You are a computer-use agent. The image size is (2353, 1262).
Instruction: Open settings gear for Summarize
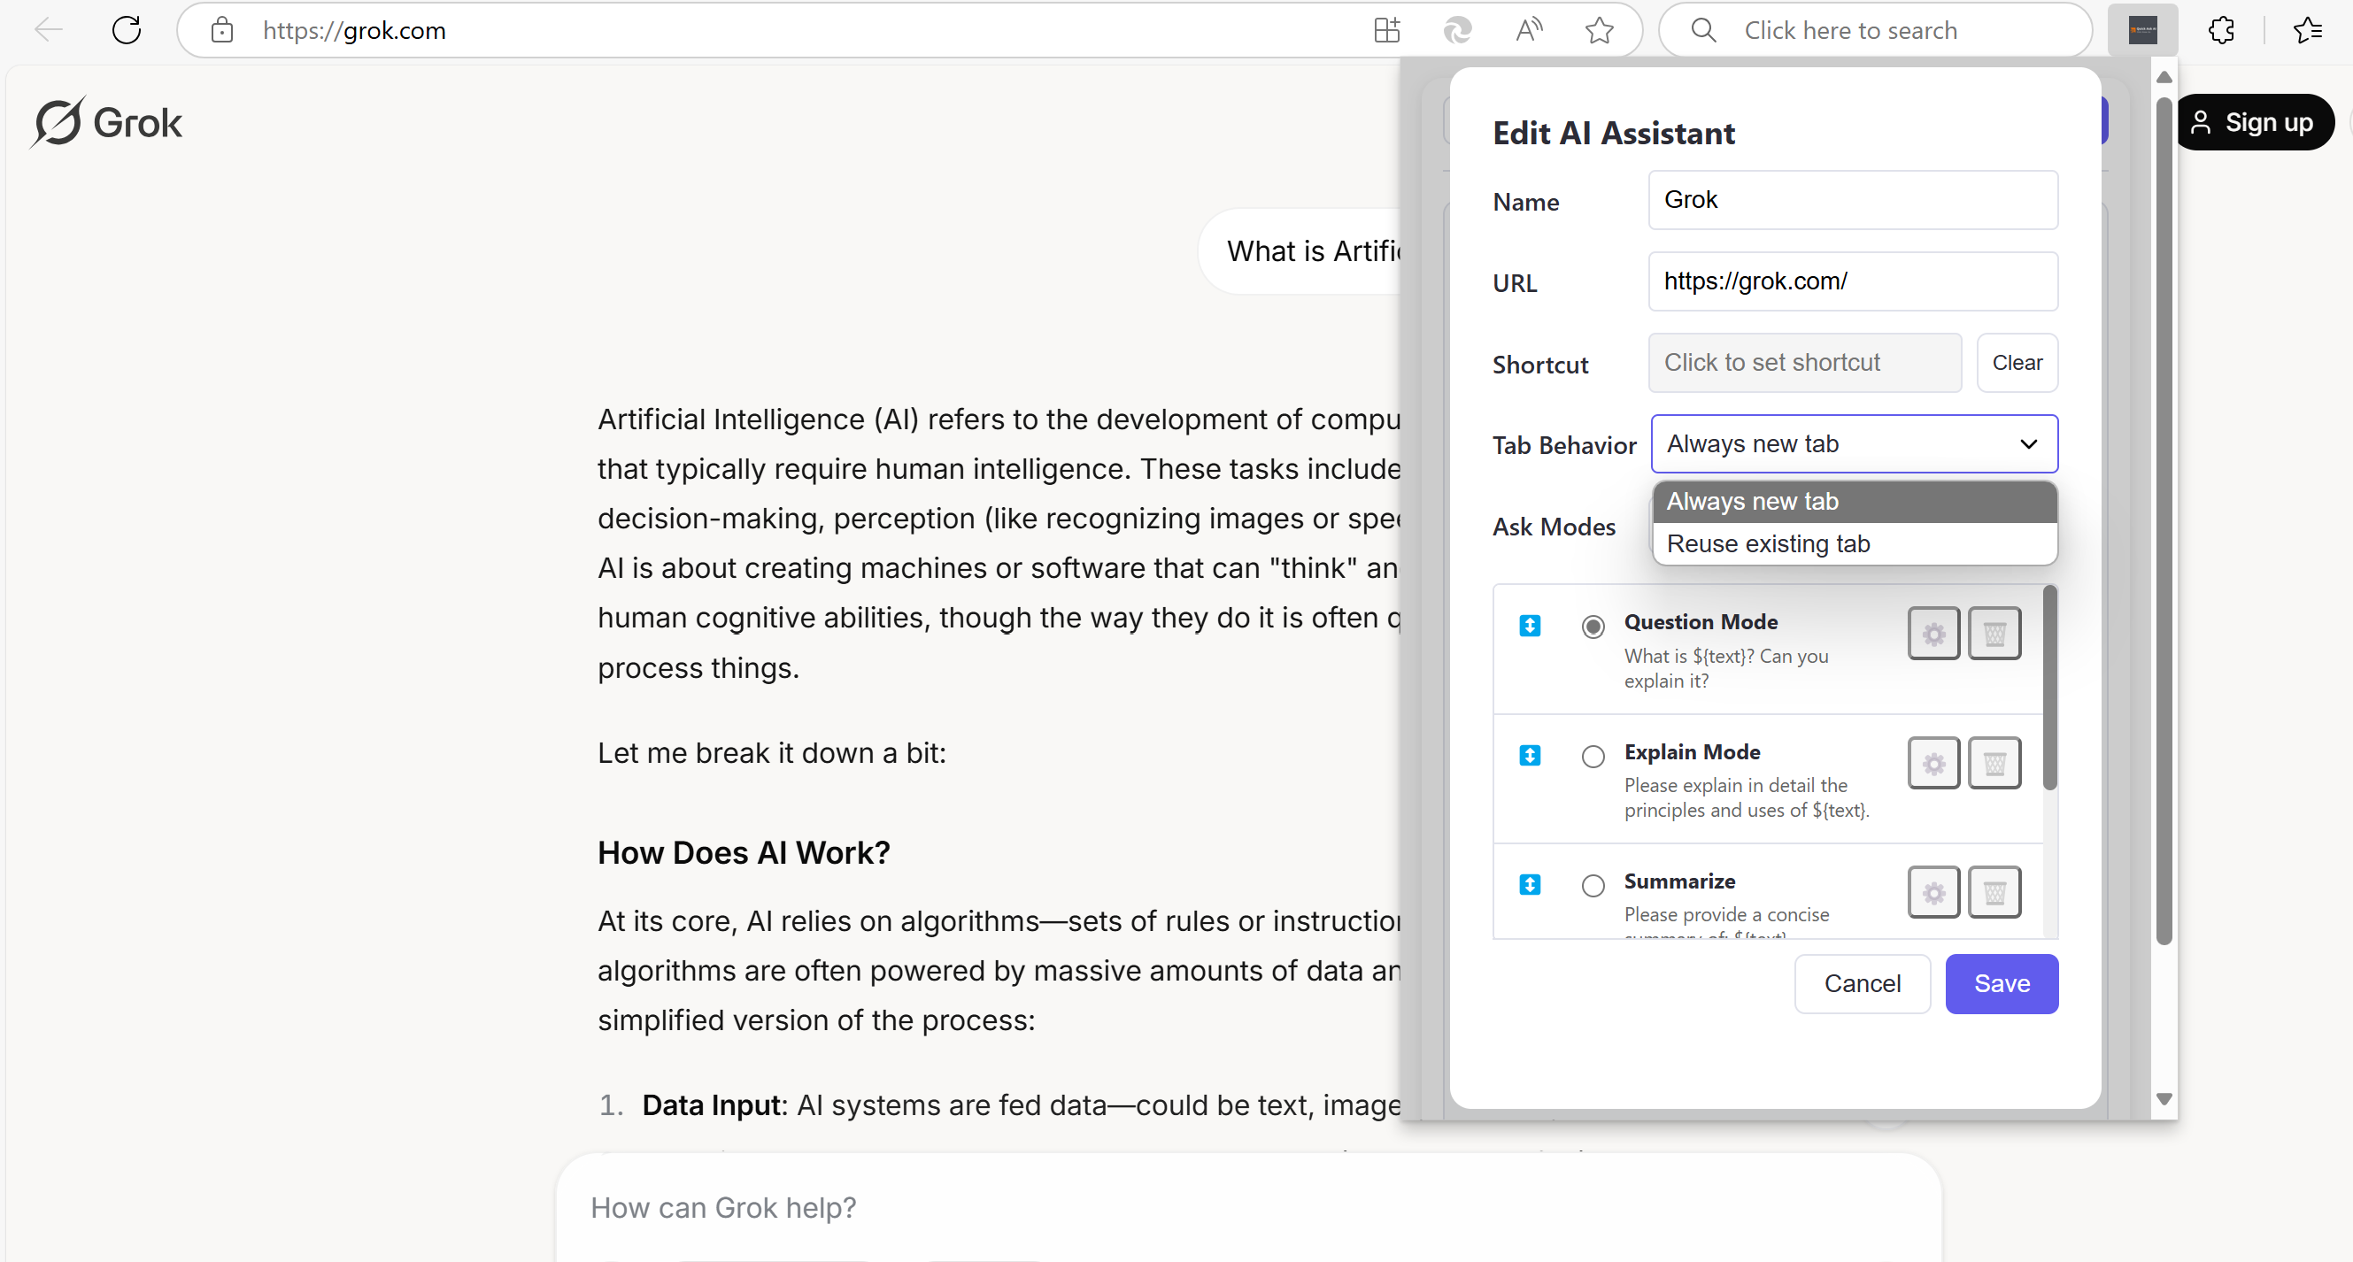(x=1933, y=892)
